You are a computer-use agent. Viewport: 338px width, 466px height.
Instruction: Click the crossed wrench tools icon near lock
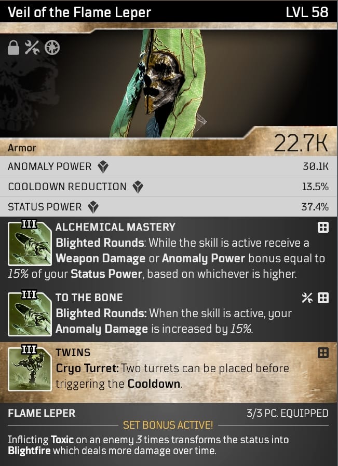(32, 48)
